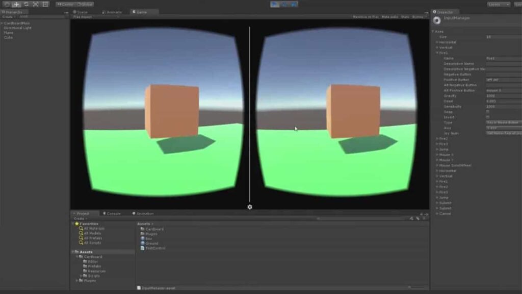
Task: Click the Hierarchy search field
Action: click(x=42, y=17)
